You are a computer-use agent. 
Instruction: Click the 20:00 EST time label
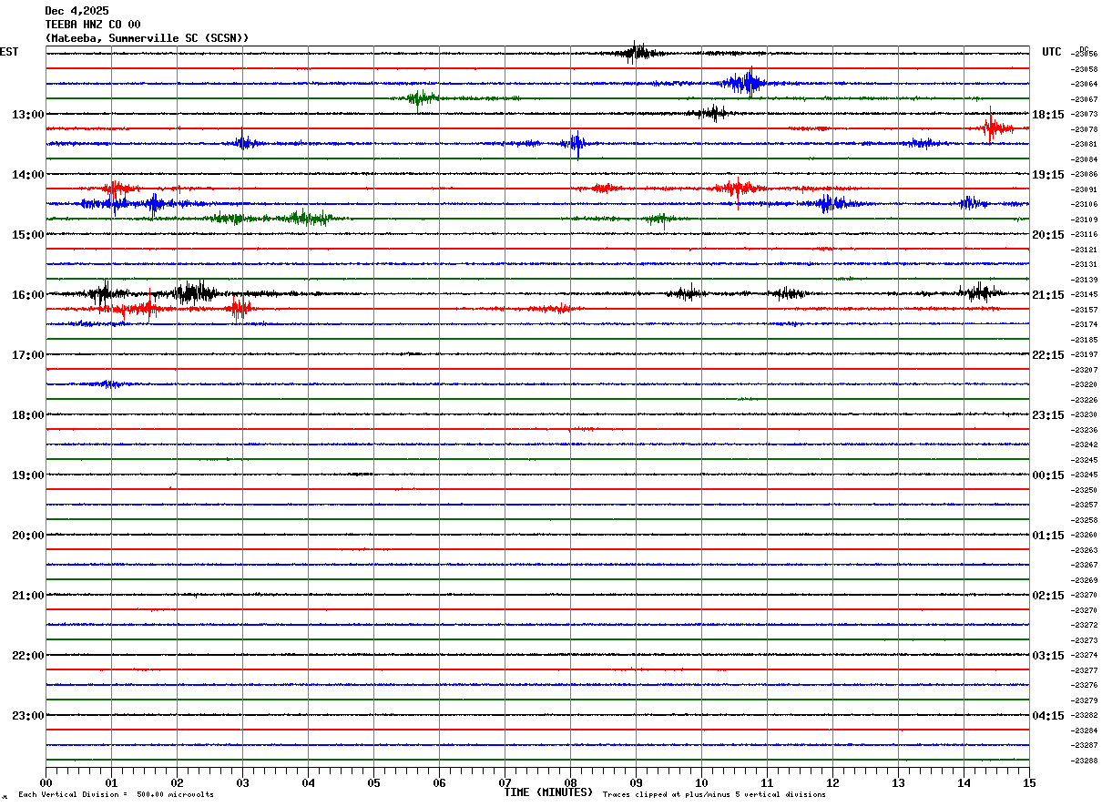(27, 536)
